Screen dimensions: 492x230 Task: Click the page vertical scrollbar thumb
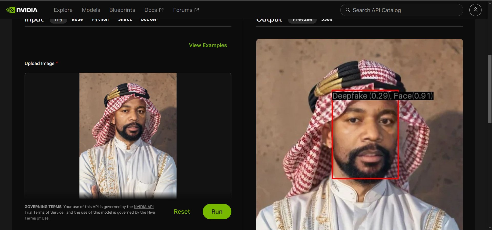490,89
